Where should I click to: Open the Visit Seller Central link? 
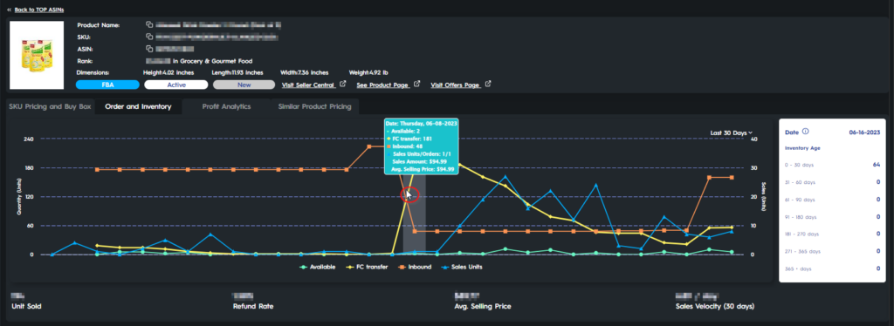[308, 85]
